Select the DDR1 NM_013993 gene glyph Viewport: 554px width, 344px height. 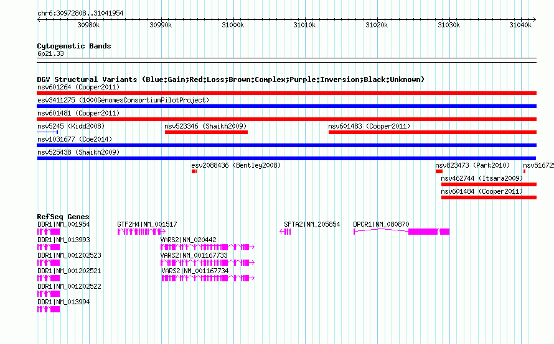coord(49,247)
